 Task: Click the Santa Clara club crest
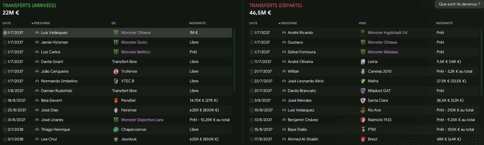363,101
